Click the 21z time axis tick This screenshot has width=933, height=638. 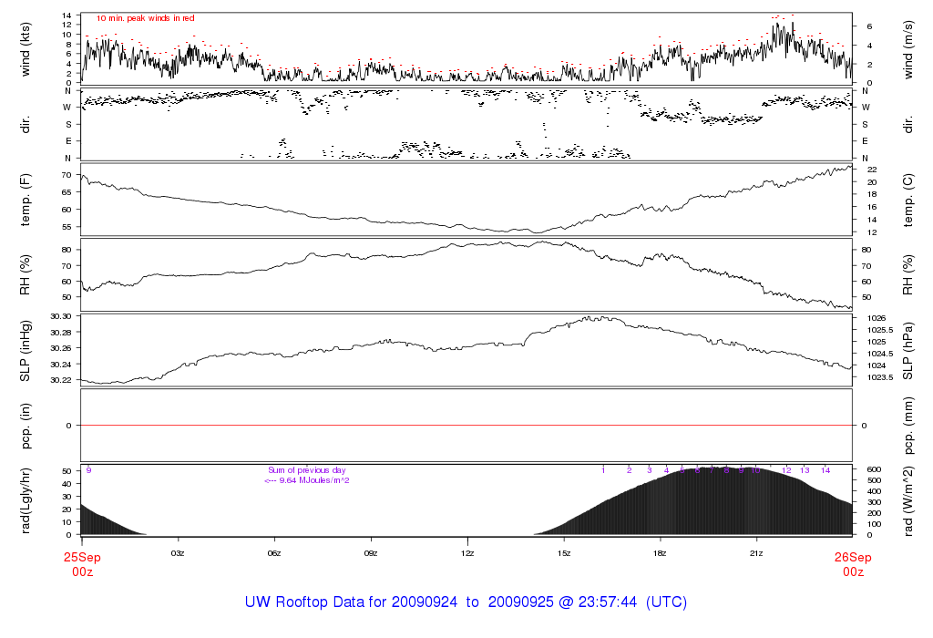point(756,553)
